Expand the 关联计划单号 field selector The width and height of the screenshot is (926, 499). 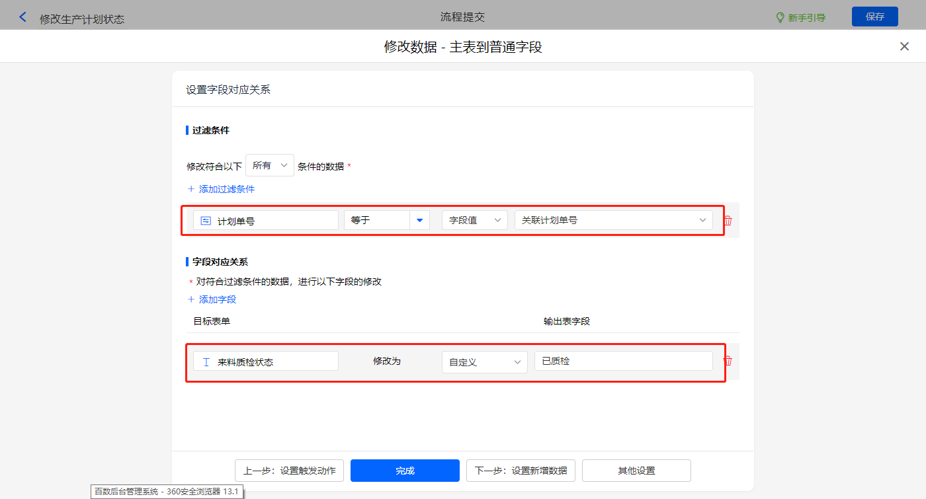(613, 220)
